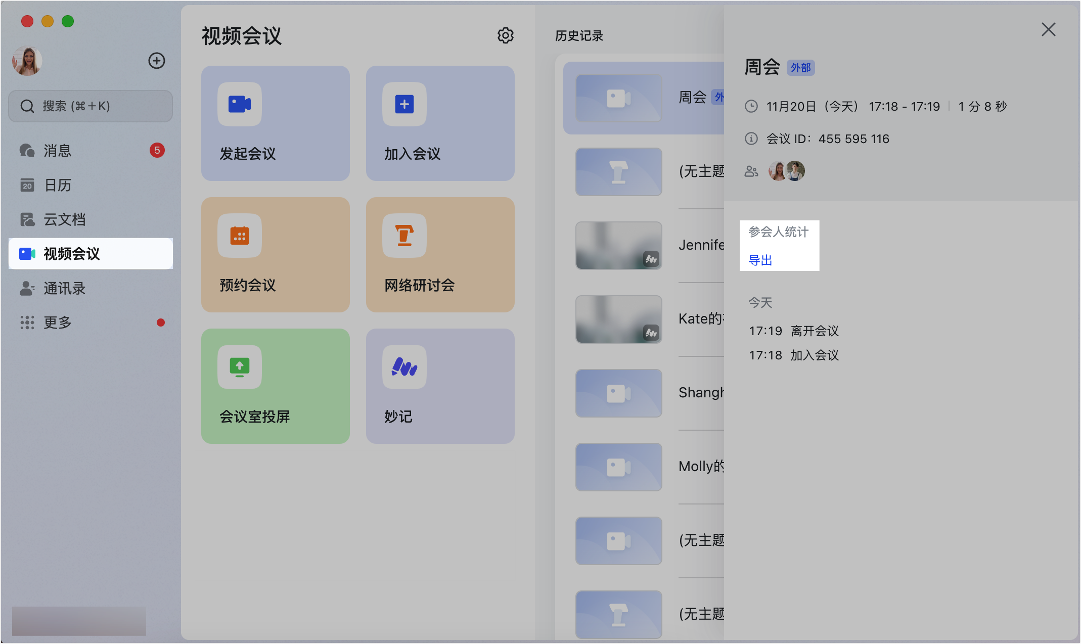Screen dimensions: 1081x644
Task: Click the red dot beside 更多
Action: [161, 323]
